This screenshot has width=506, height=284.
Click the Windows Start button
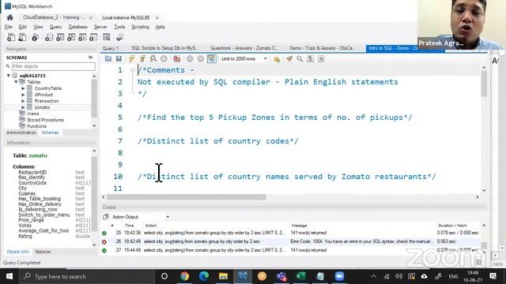[x=9, y=276]
